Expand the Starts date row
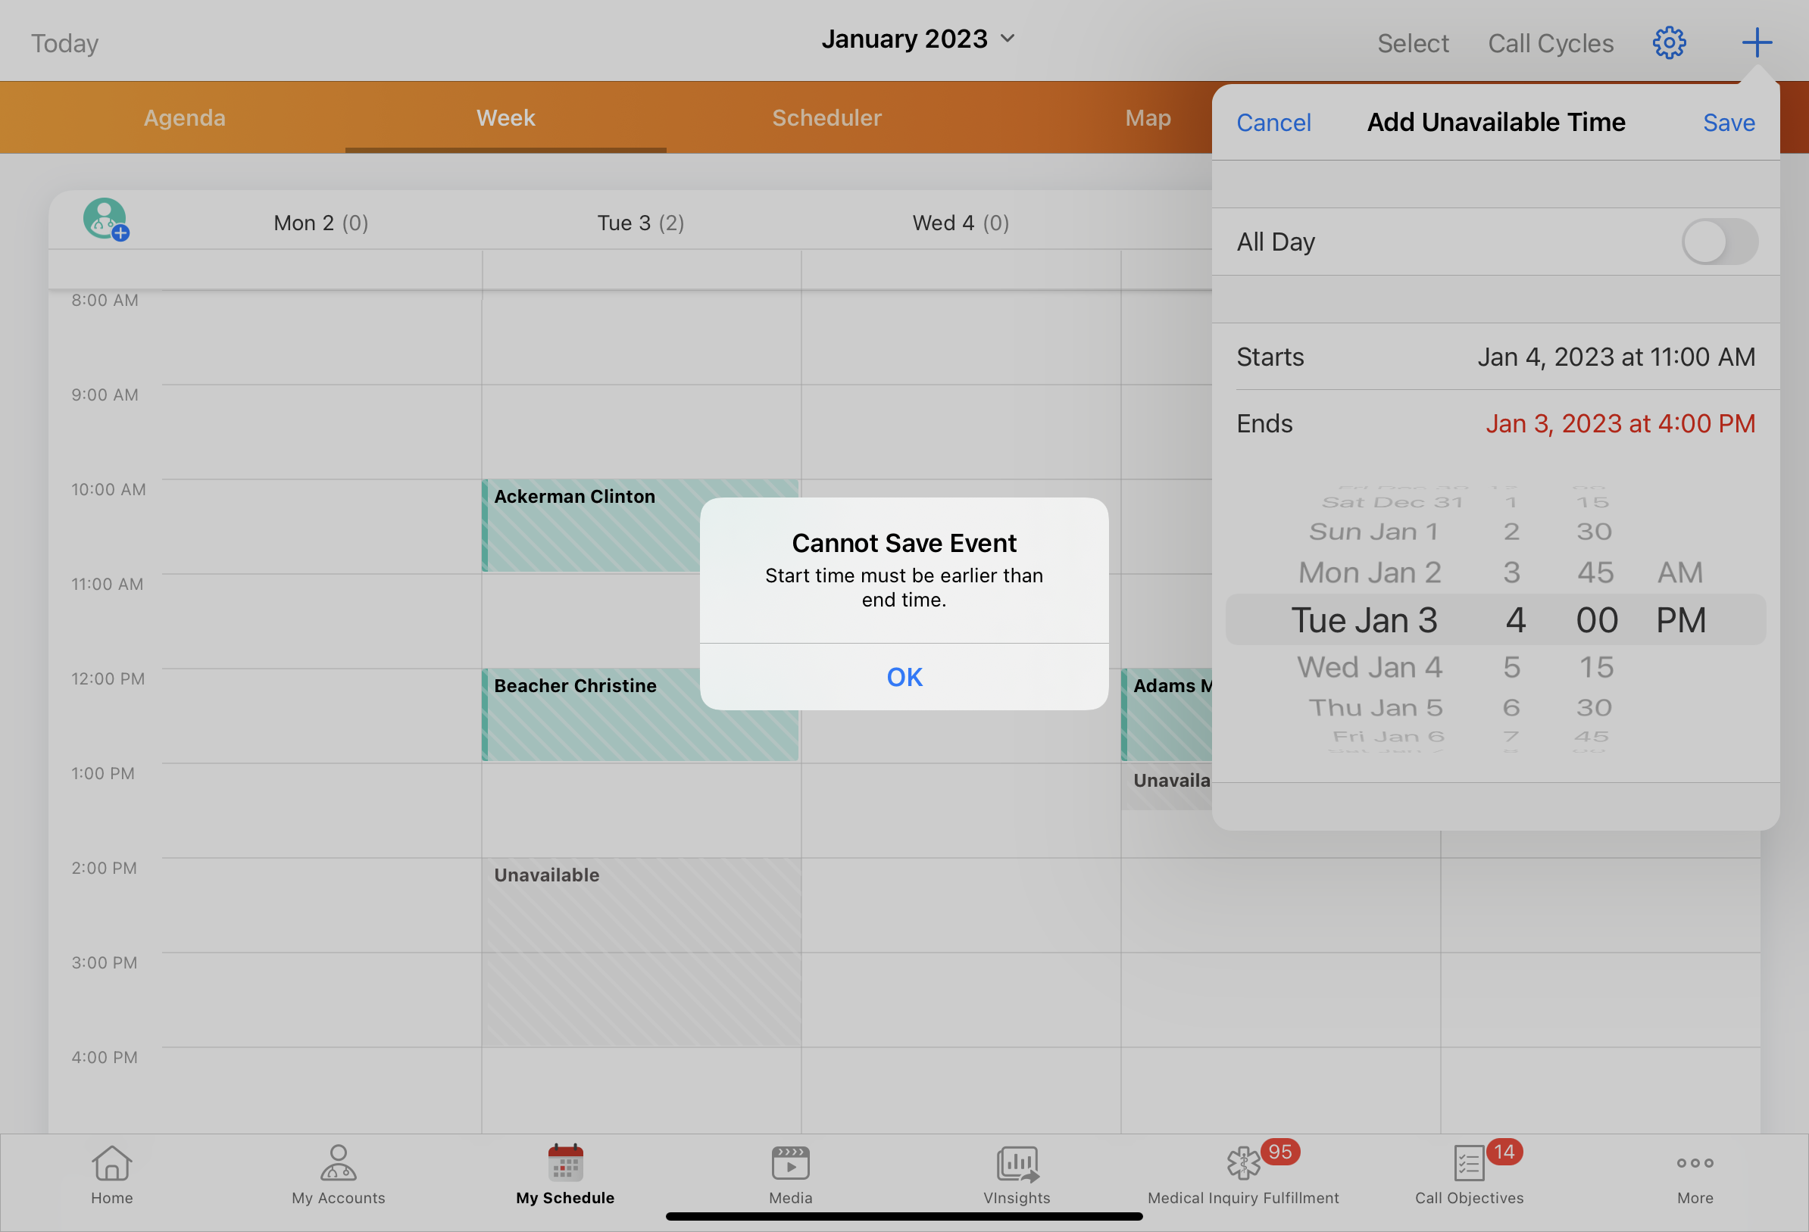 click(x=1495, y=357)
